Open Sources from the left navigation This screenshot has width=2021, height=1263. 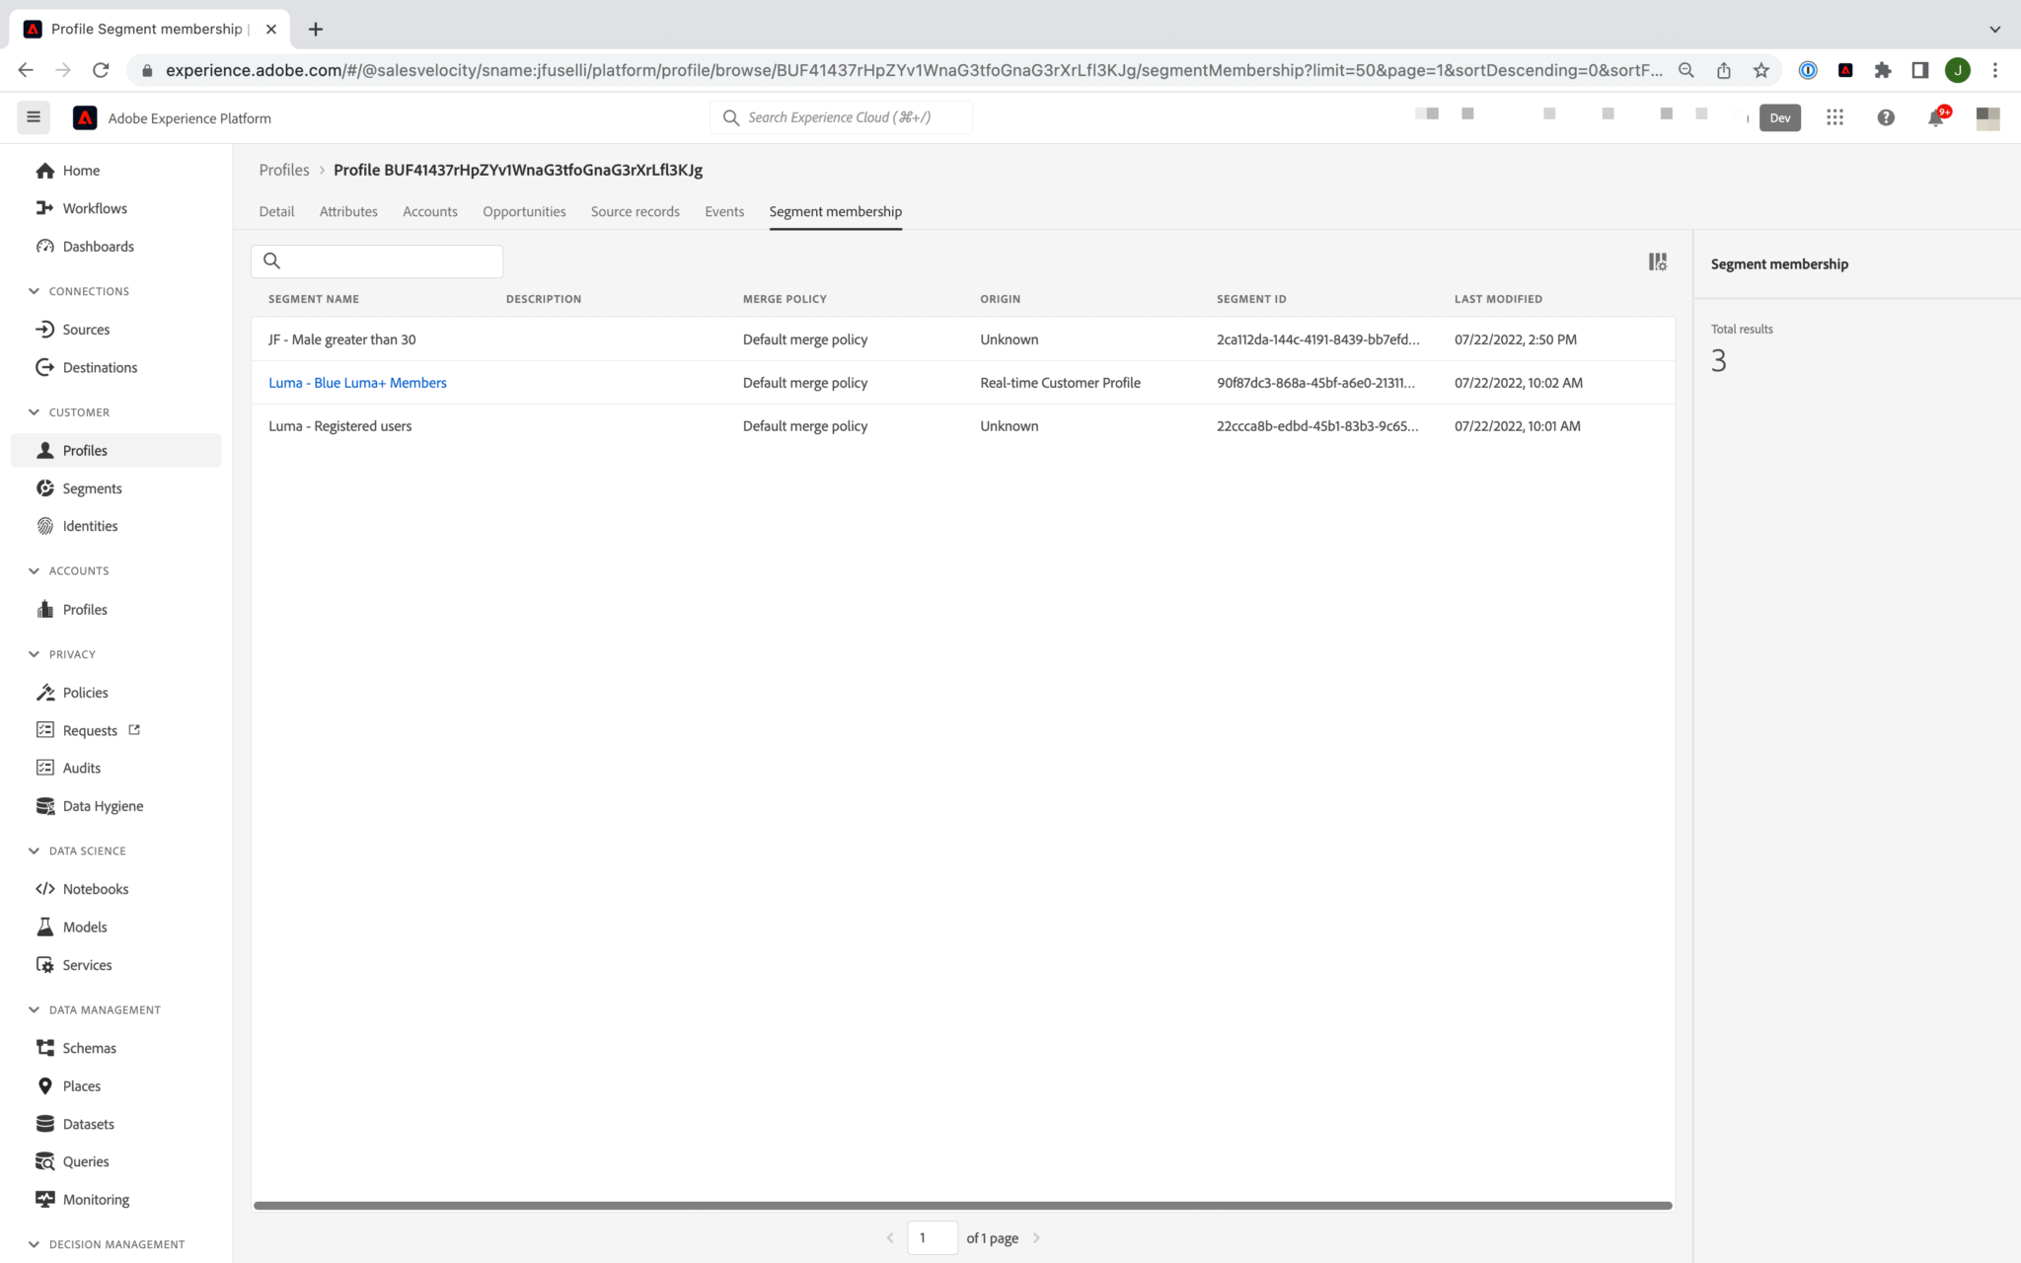click(85, 329)
